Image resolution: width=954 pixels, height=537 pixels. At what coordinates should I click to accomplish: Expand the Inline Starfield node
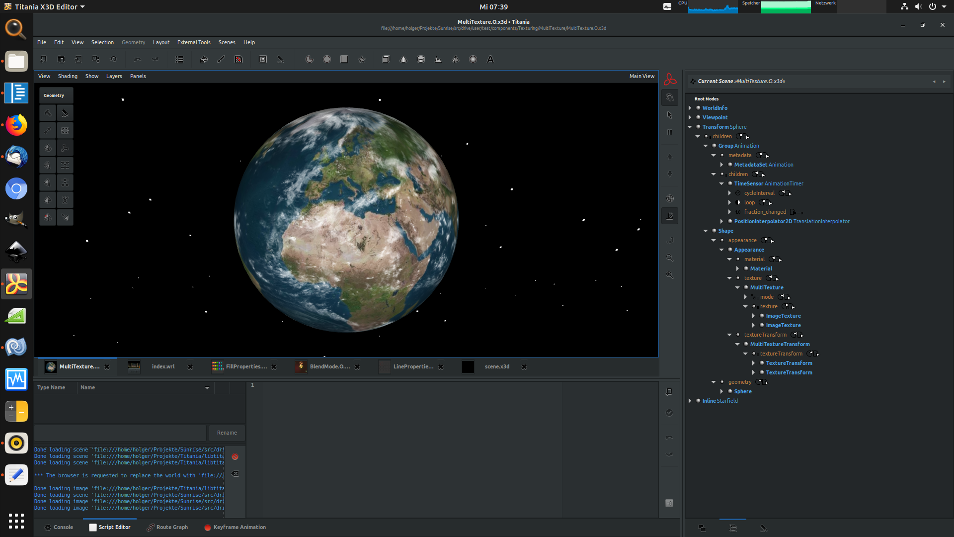click(x=690, y=401)
